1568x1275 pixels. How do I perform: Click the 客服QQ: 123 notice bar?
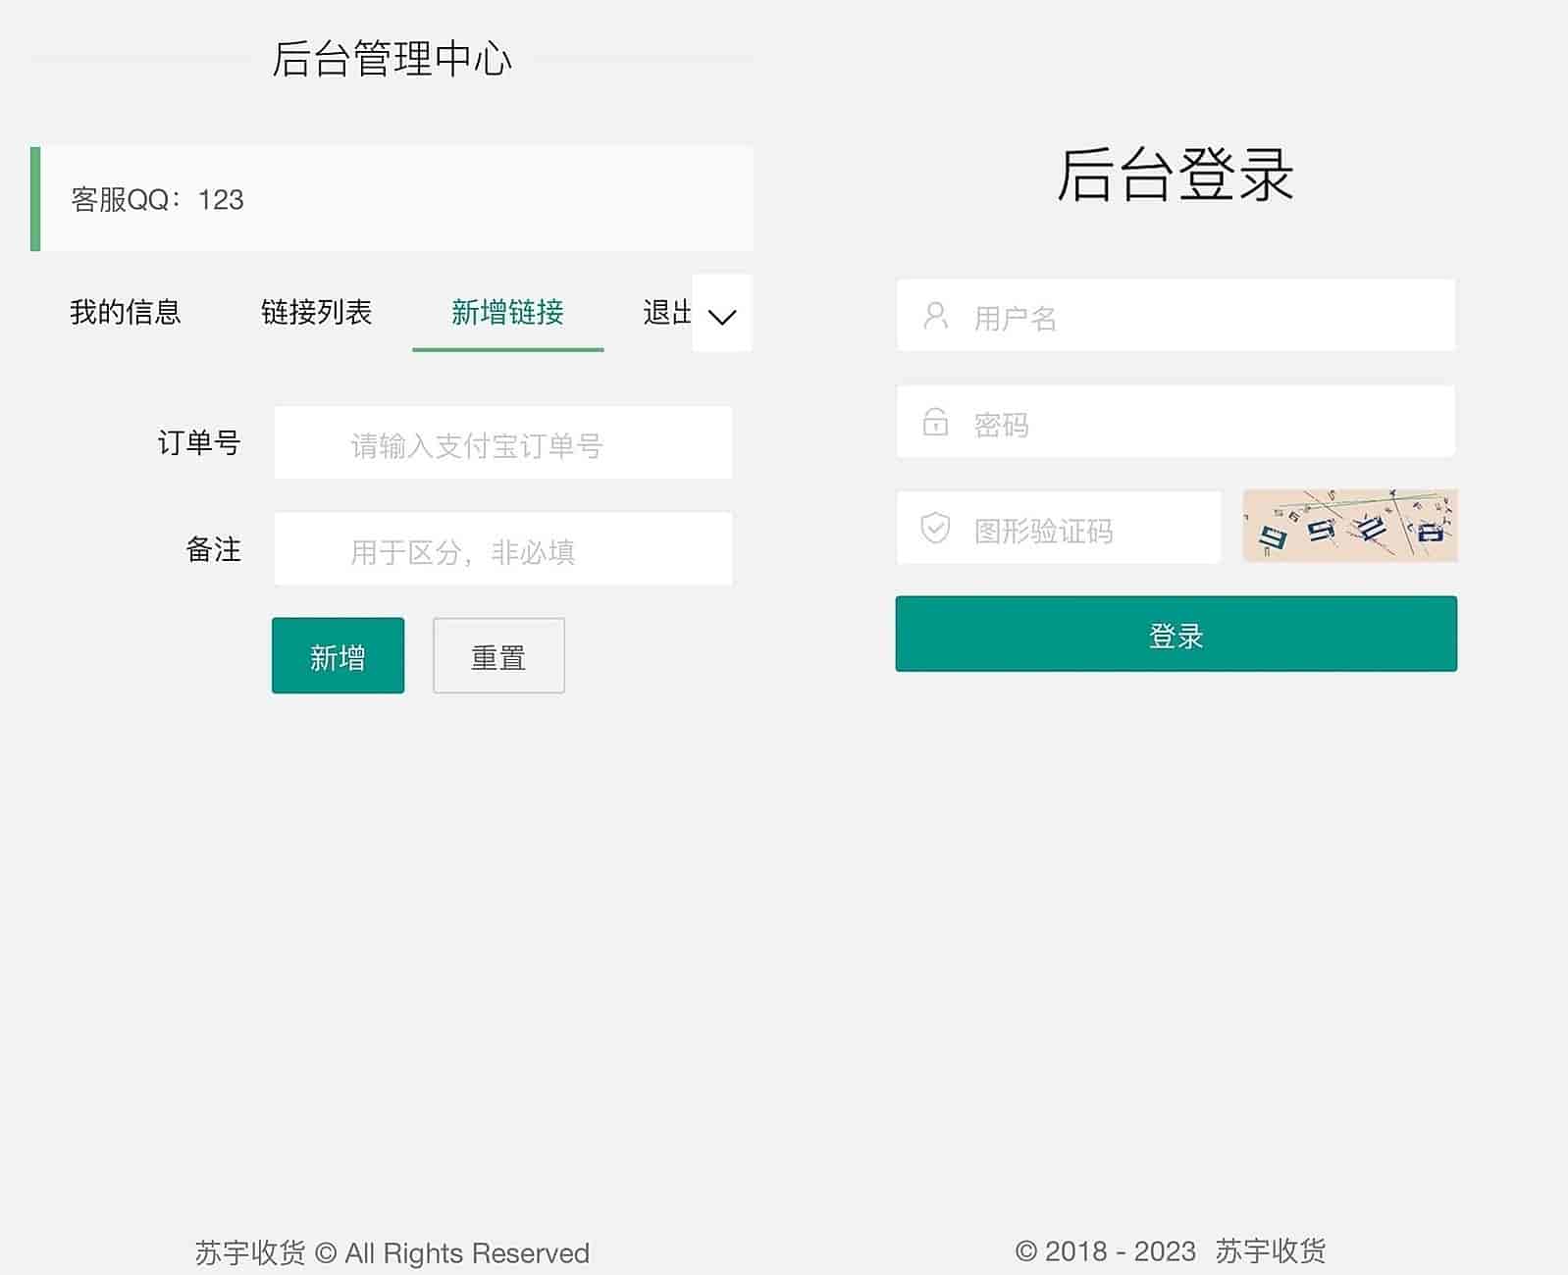coord(392,199)
